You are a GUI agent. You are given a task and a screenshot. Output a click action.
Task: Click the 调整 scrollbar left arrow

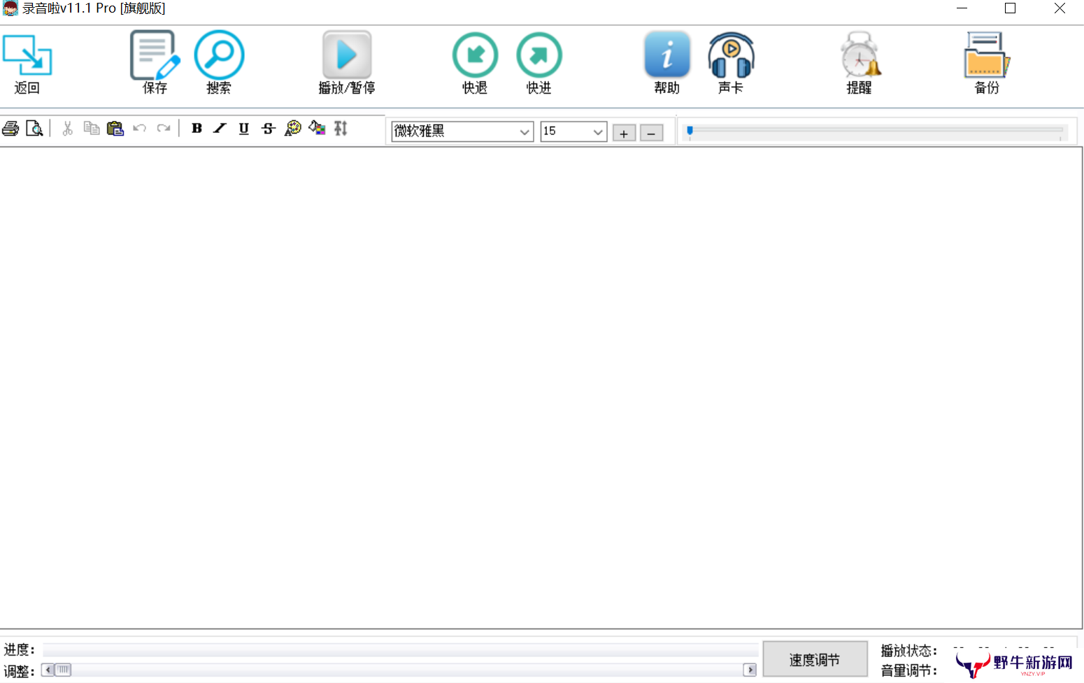[48, 670]
